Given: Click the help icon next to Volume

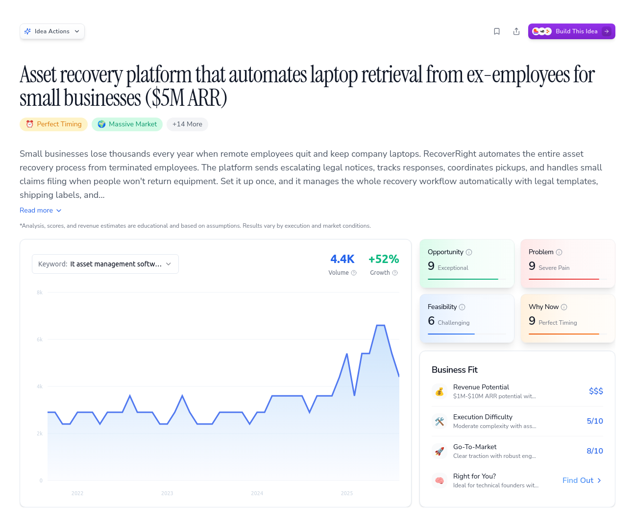Looking at the screenshot, I should (354, 273).
